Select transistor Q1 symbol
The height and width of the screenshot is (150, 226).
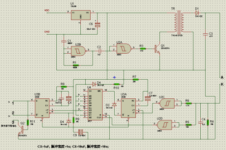157,49
